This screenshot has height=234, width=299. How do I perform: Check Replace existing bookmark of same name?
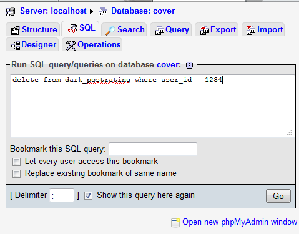coord(16,173)
